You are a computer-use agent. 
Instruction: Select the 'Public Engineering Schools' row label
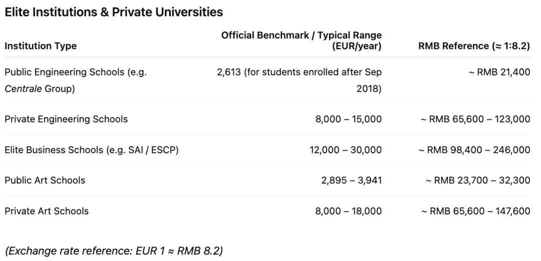click(75, 72)
